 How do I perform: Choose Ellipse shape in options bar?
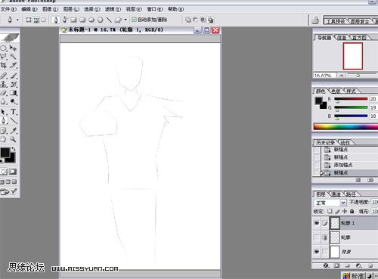tap(91, 20)
